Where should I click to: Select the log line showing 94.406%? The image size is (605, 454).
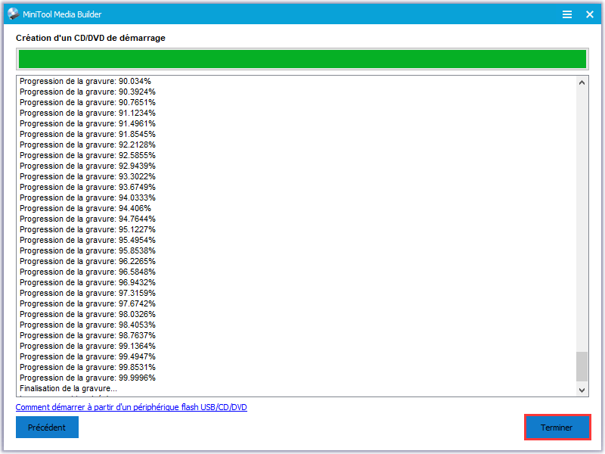click(x=85, y=209)
